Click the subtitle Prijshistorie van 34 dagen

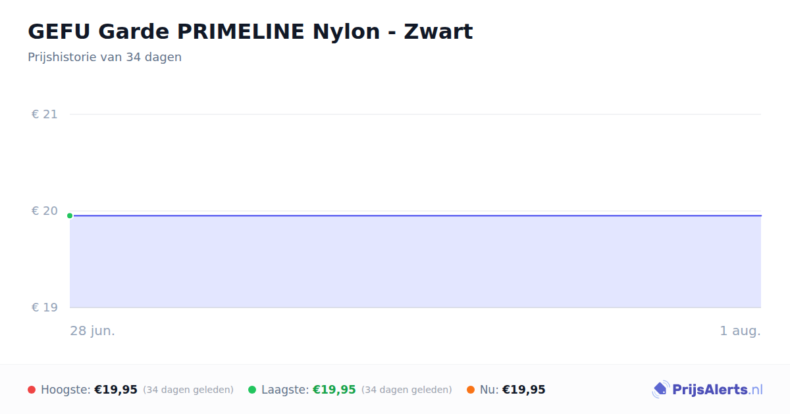tap(105, 57)
